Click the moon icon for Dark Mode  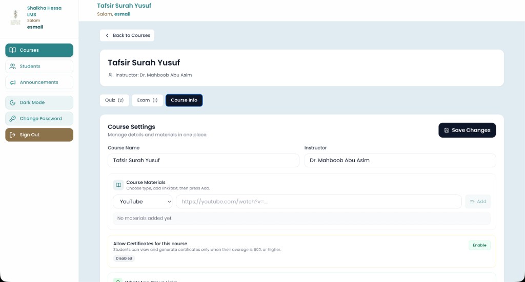[12, 102]
